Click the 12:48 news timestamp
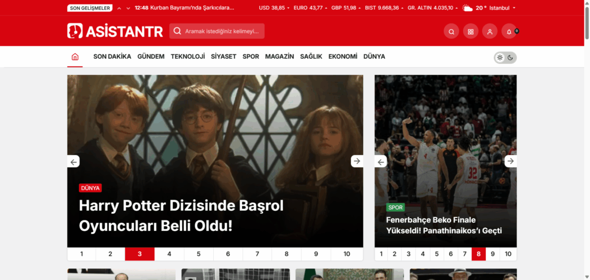Screen dimensions: 590x280 click(142, 8)
